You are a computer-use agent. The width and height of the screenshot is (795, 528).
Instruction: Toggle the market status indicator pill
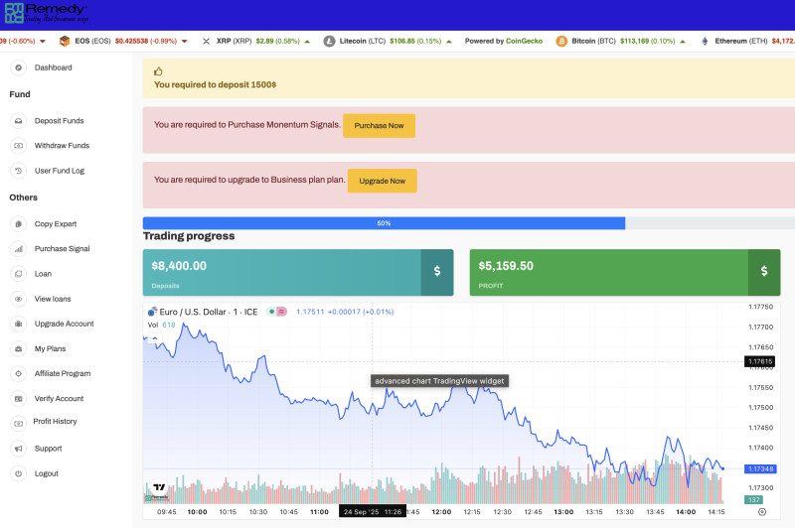coord(276,312)
